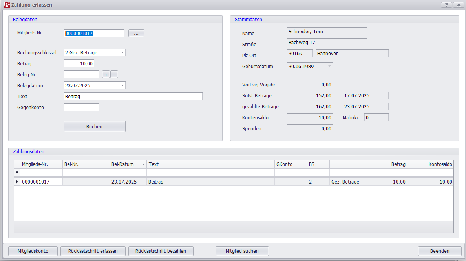466x261 pixels.
Task: Click the member lookup ellipsis button
Action: (x=136, y=34)
